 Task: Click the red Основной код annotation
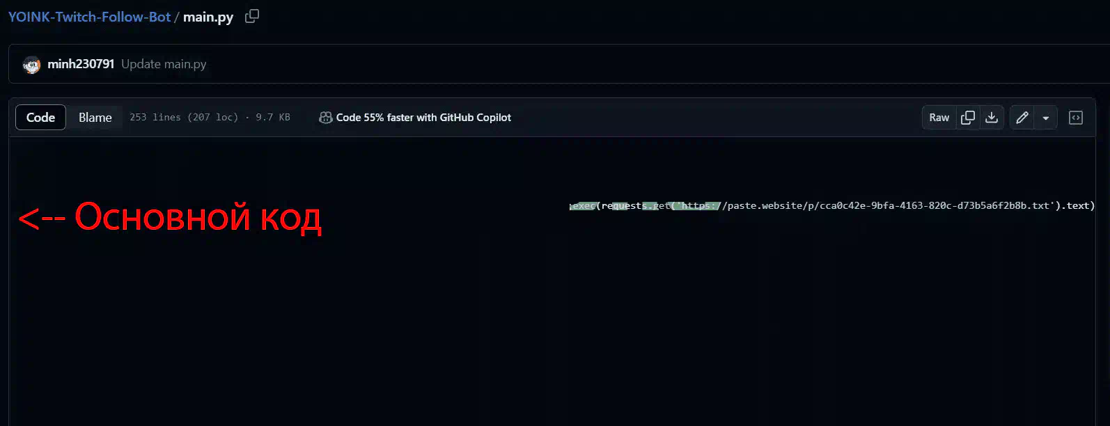click(170, 217)
